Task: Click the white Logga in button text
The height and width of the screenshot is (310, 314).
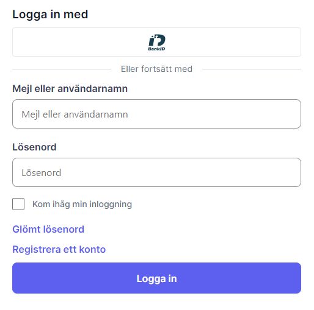Action: point(156,278)
